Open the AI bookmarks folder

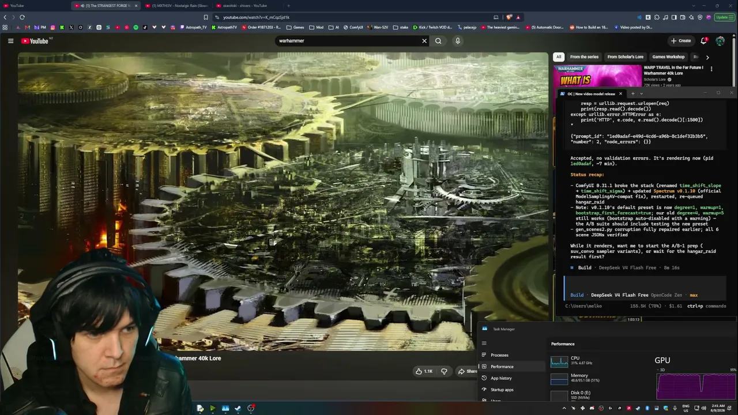point(334,27)
